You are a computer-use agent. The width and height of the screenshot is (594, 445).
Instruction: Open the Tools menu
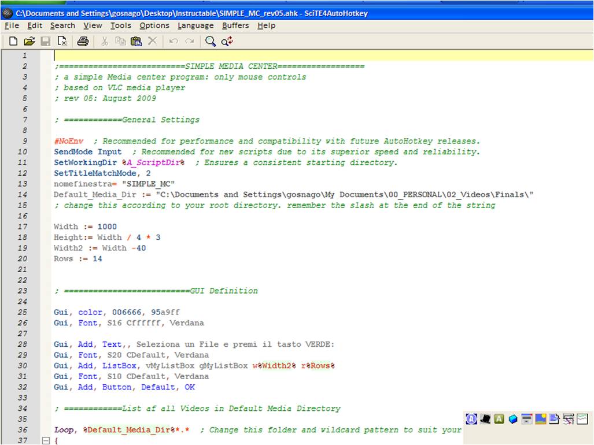coord(121,25)
